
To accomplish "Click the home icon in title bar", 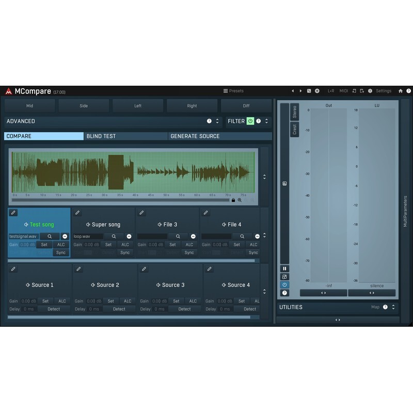I will coord(400,91).
